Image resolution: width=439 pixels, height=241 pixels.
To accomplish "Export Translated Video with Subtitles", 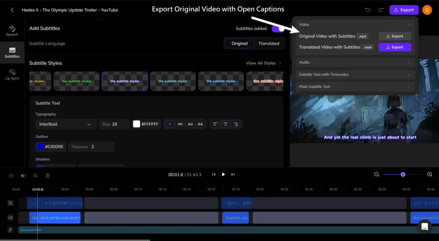I will 395,47.
